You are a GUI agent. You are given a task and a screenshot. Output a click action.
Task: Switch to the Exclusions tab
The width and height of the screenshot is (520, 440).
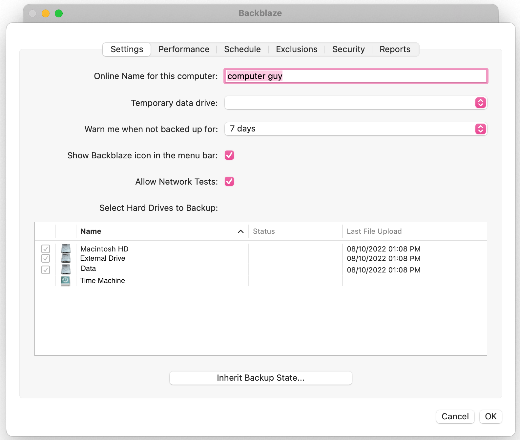(x=297, y=50)
